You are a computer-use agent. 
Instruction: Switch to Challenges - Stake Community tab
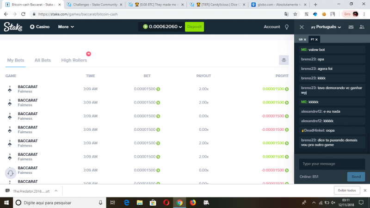point(95,5)
